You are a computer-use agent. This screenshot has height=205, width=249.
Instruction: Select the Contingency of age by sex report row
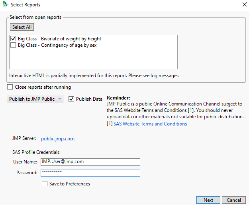coord(57,46)
